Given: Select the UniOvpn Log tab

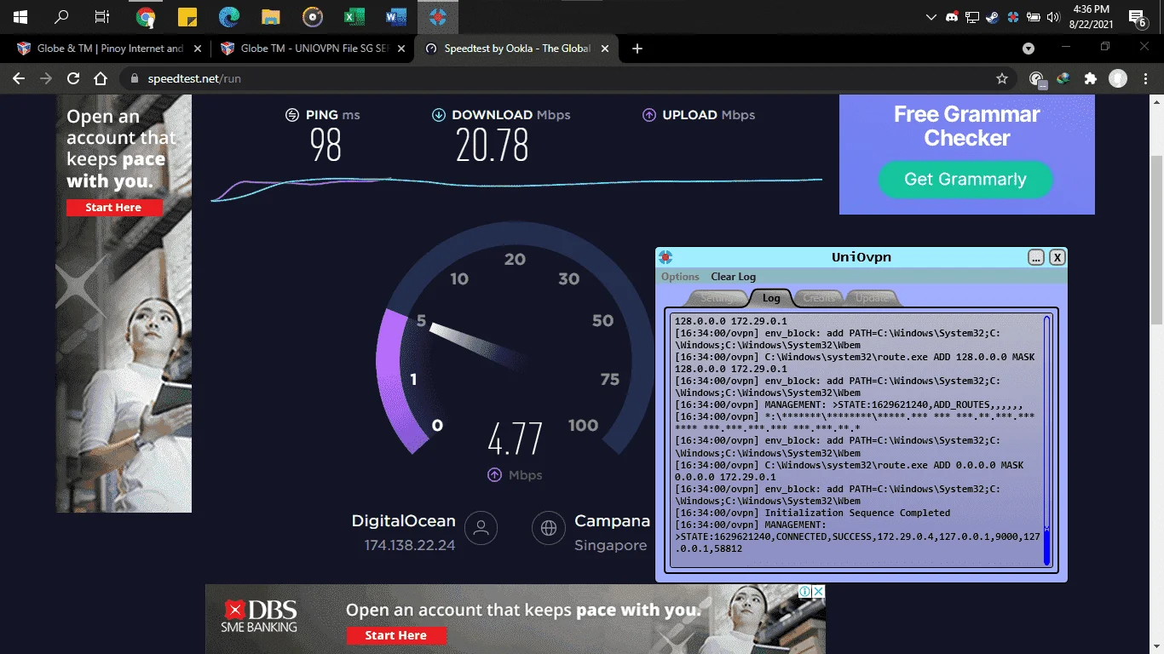Looking at the screenshot, I should pyautogui.click(x=771, y=298).
